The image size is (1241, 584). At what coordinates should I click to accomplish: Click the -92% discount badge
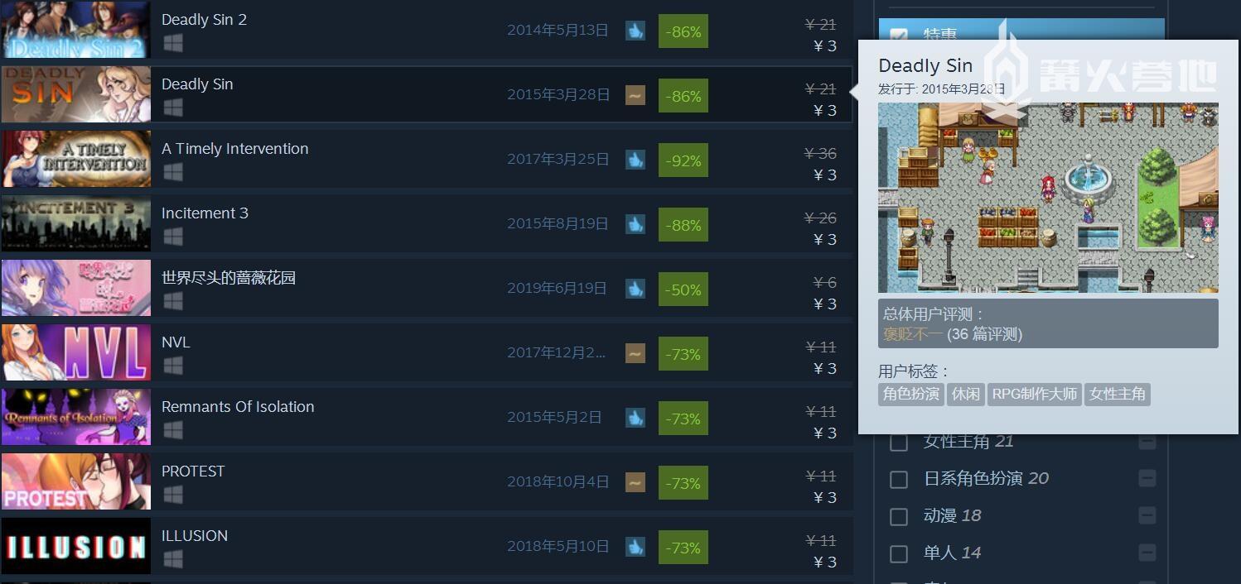point(683,160)
